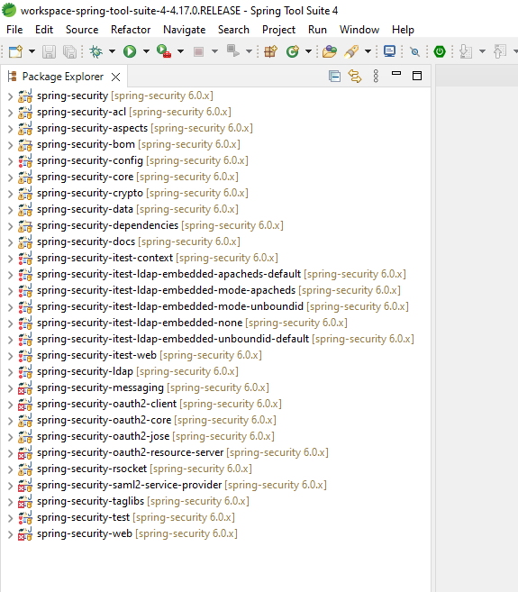Open dropdown arrow next to Run icon
Image resolution: width=518 pixels, height=592 pixels.
coord(146,51)
